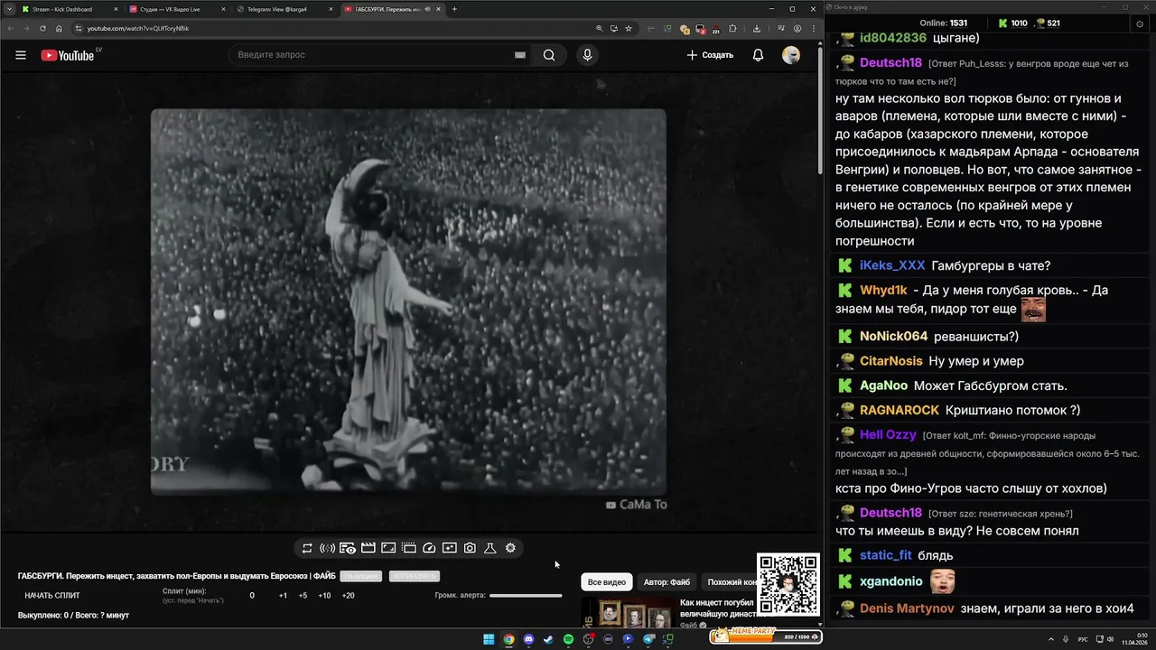
Task: Click the dashed-frame resize icon in toolbar
Action: click(x=408, y=548)
